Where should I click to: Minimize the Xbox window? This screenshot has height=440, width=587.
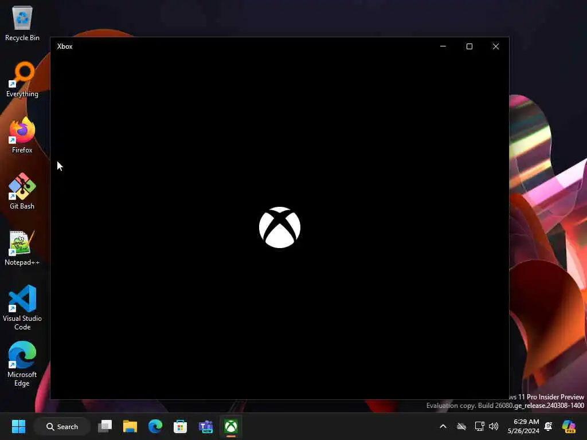443,46
